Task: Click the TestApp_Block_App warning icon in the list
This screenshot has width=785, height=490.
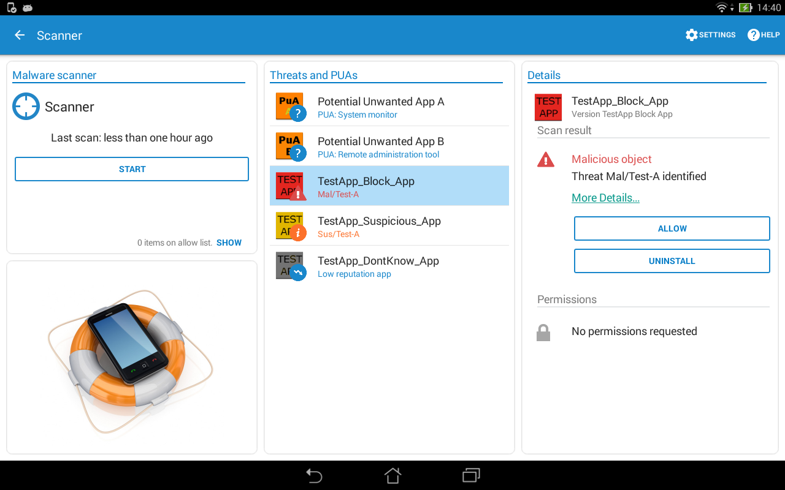Action: [x=300, y=196]
